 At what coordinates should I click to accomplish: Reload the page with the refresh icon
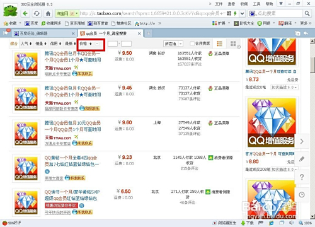37,14
